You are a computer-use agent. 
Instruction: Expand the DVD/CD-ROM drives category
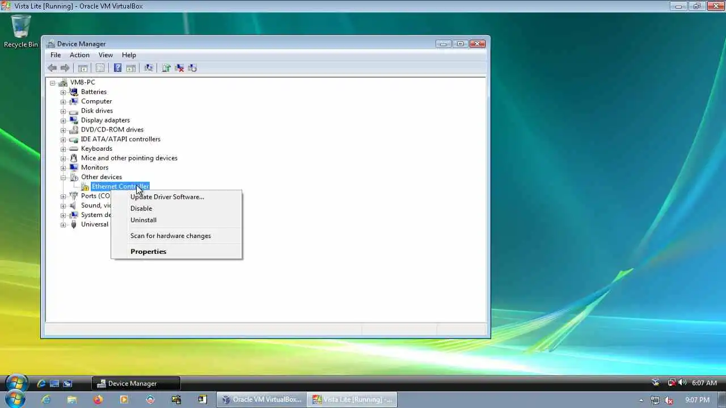click(63, 130)
